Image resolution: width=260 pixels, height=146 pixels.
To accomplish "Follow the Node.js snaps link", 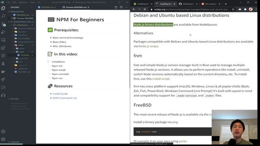I will point(148,46).
